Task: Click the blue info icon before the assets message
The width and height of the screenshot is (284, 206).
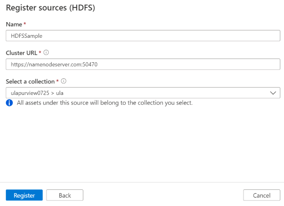Action: tap(9, 103)
